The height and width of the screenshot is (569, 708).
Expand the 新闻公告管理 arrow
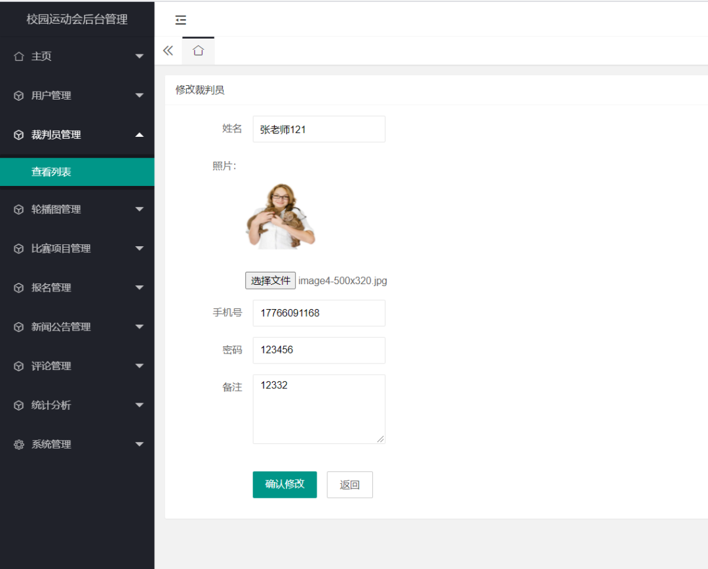tap(140, 327)
